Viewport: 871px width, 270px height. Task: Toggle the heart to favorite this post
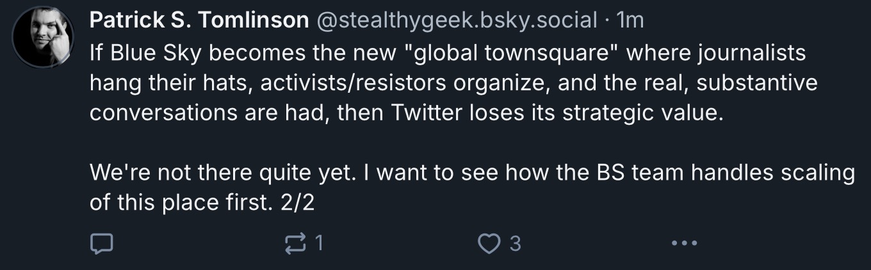tap(490, 243)
